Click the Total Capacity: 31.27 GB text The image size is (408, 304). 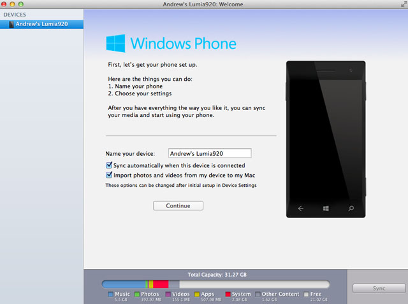coord(217,274)
